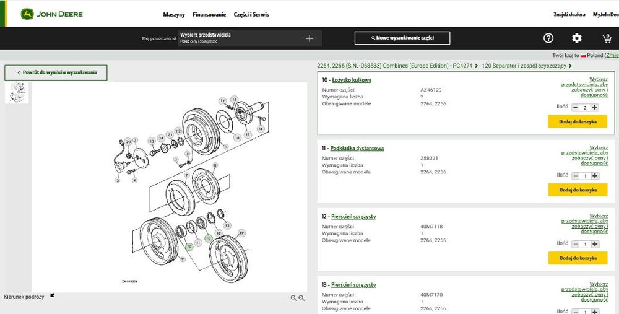Select callout 11 on the parts diagram

199,243
